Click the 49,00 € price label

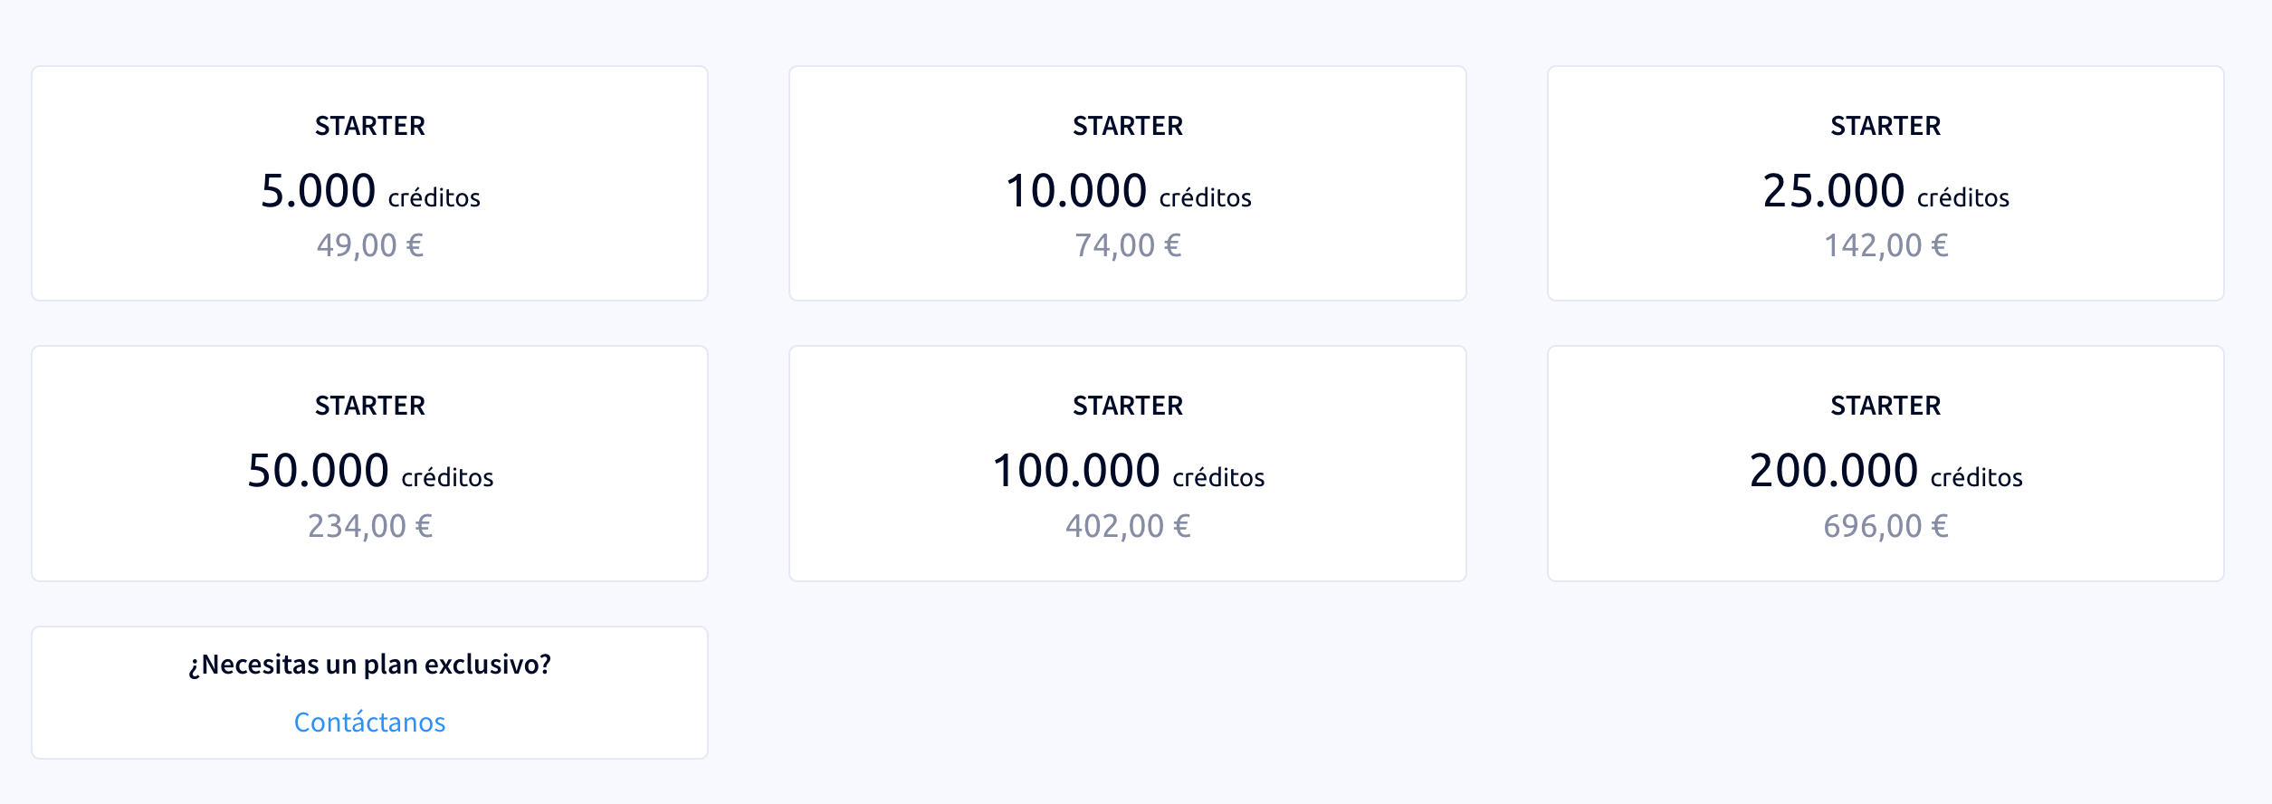click(x=369, y=245)
